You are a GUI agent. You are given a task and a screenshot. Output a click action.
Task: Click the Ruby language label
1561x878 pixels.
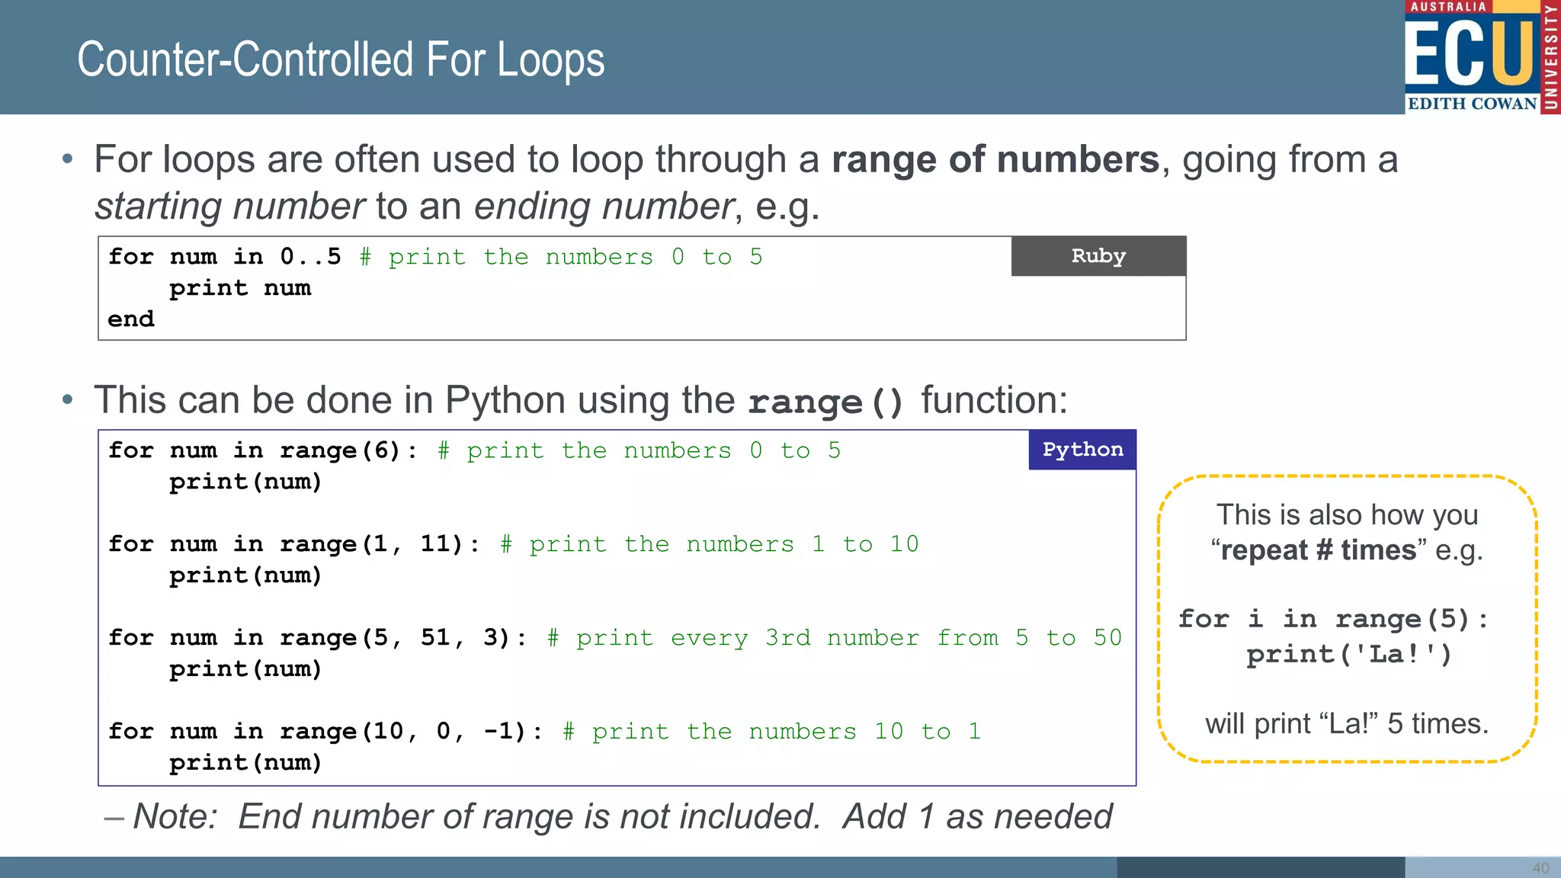pos(1098,256)
